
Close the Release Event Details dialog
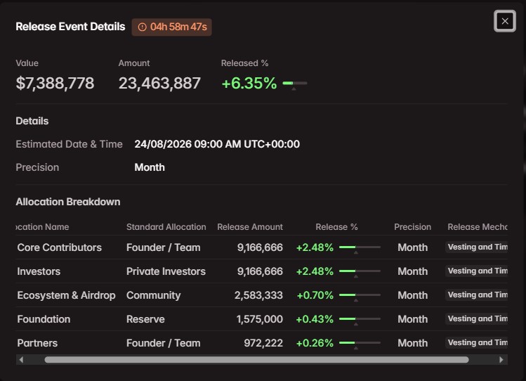click(x=504, y=21)
